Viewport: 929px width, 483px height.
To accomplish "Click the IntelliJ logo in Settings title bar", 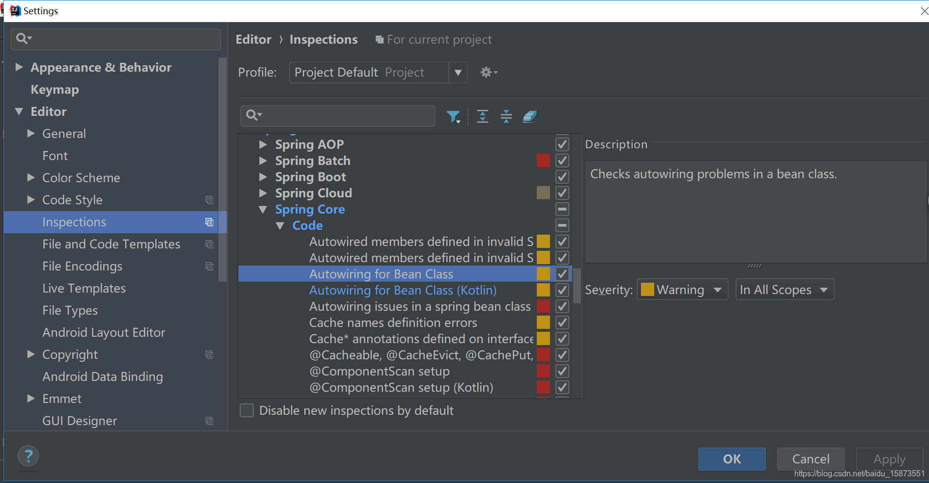I will click(16, 11).
